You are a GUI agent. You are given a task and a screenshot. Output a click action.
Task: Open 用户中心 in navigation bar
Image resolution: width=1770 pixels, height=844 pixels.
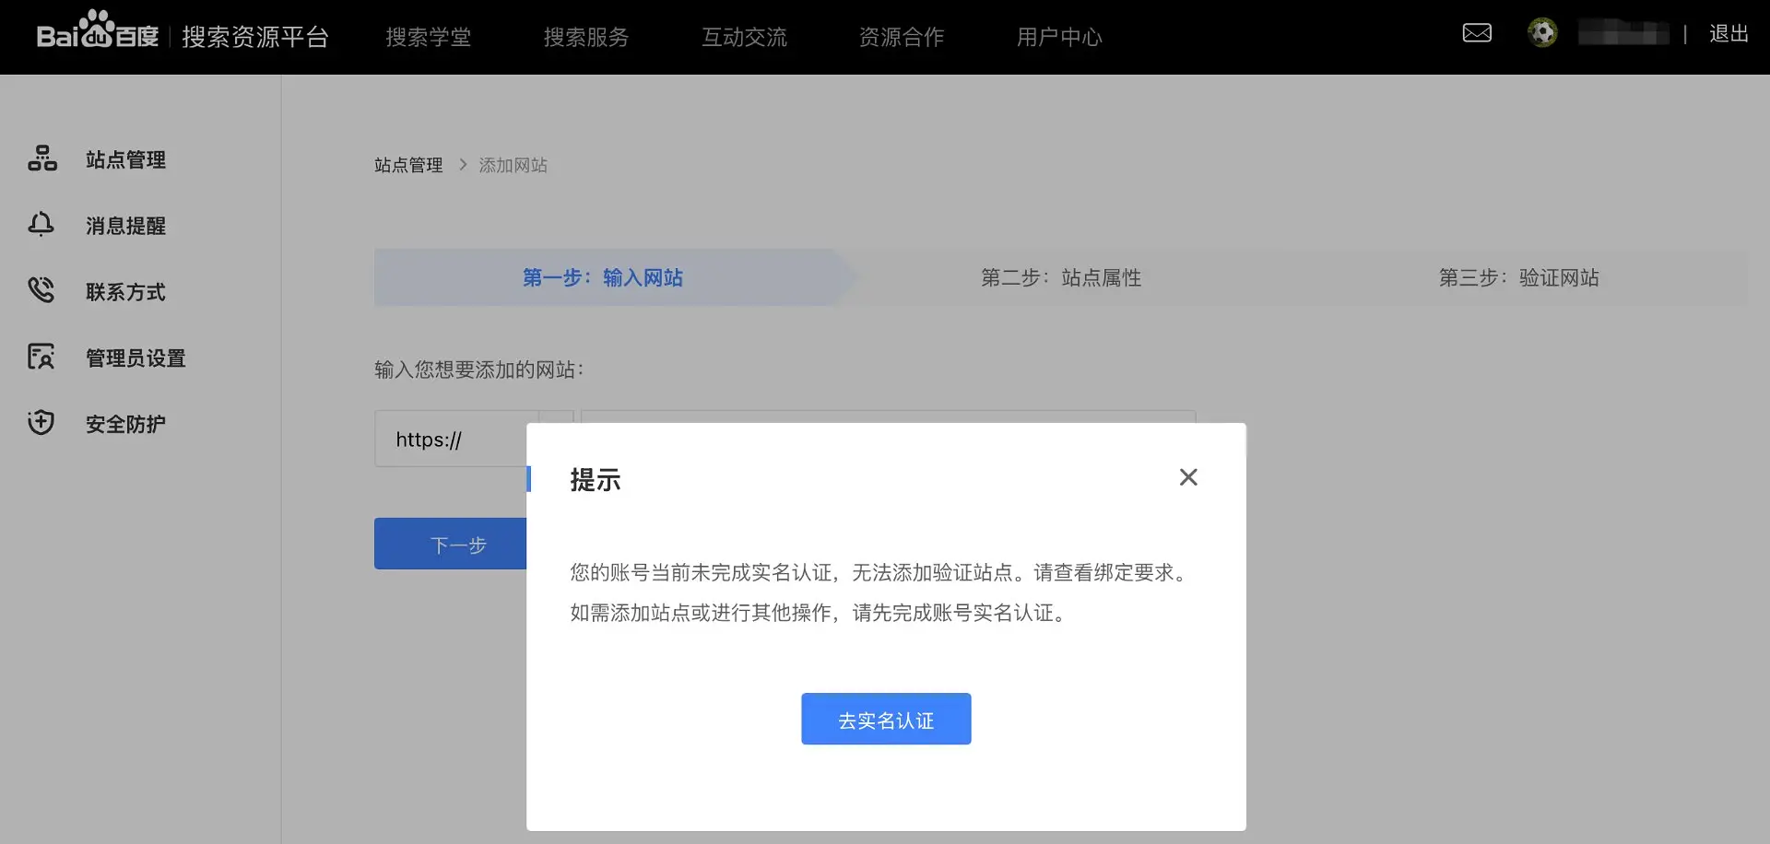click(1059, 37)
